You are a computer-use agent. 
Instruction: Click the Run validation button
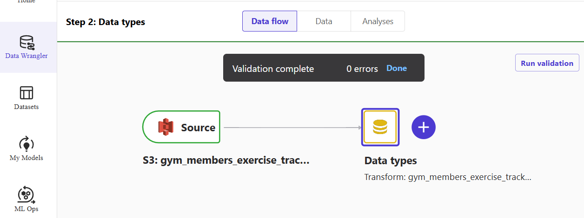[547, 63]
